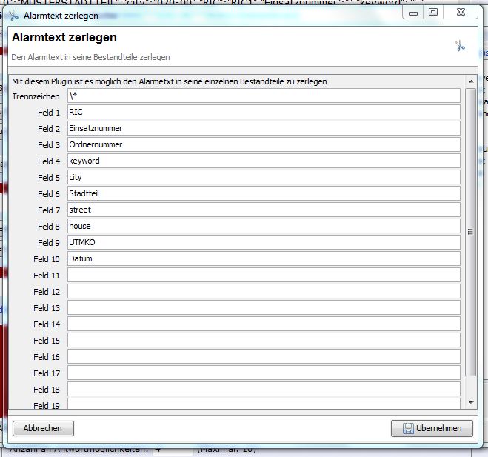The image size is (488, 457).
Task: Focus the Feld 3 Ordnernummer field
Action: tap(264, 145)
